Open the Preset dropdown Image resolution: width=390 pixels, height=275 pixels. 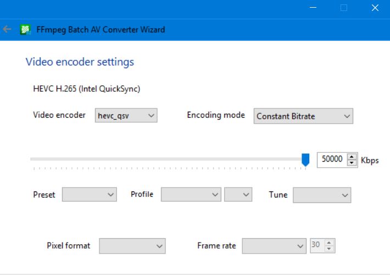coord(89,195)
